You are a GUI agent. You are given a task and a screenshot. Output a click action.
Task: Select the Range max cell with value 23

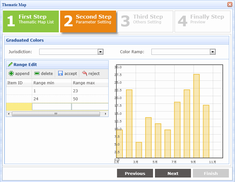(90, 91)
